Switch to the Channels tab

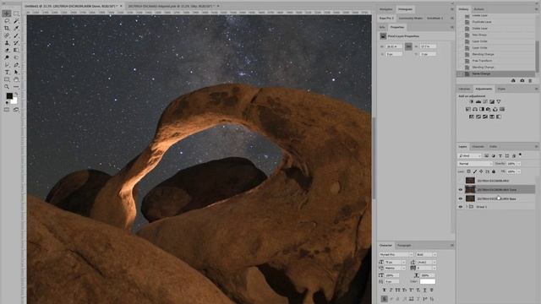pyautogui.click(x=478, y=146)
